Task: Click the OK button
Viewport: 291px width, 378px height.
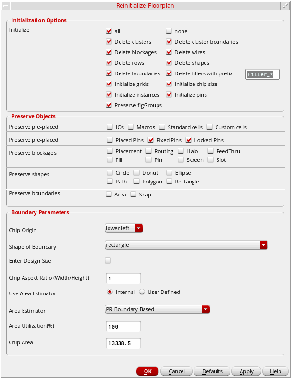Action: pyautogui.click(x=147, y=371)
